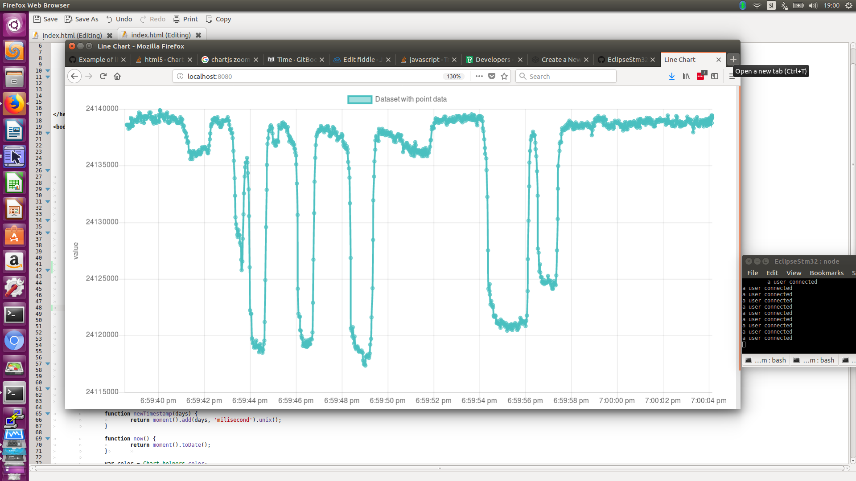
Task: Collapse code fold at line 29
Action: point(48,189)
